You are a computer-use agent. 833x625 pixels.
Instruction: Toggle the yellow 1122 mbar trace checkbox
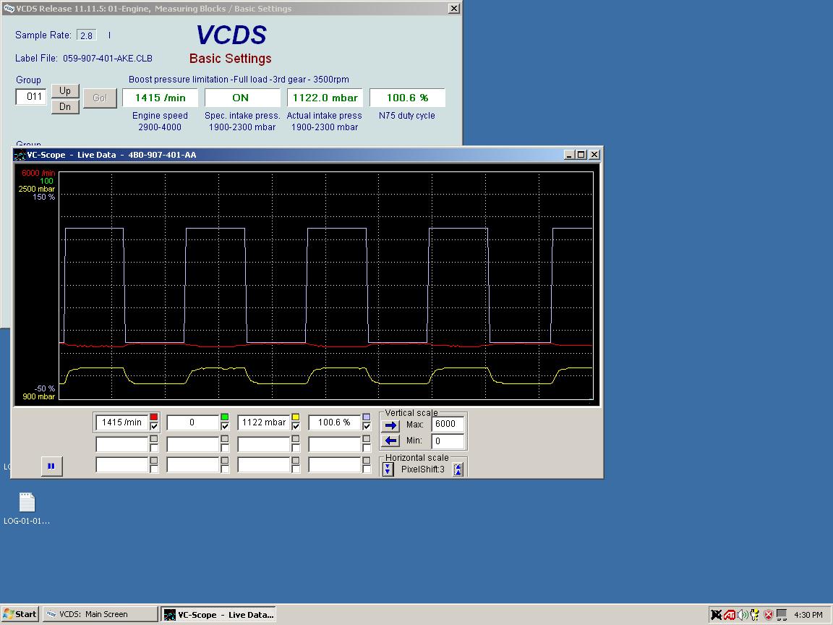296,427
